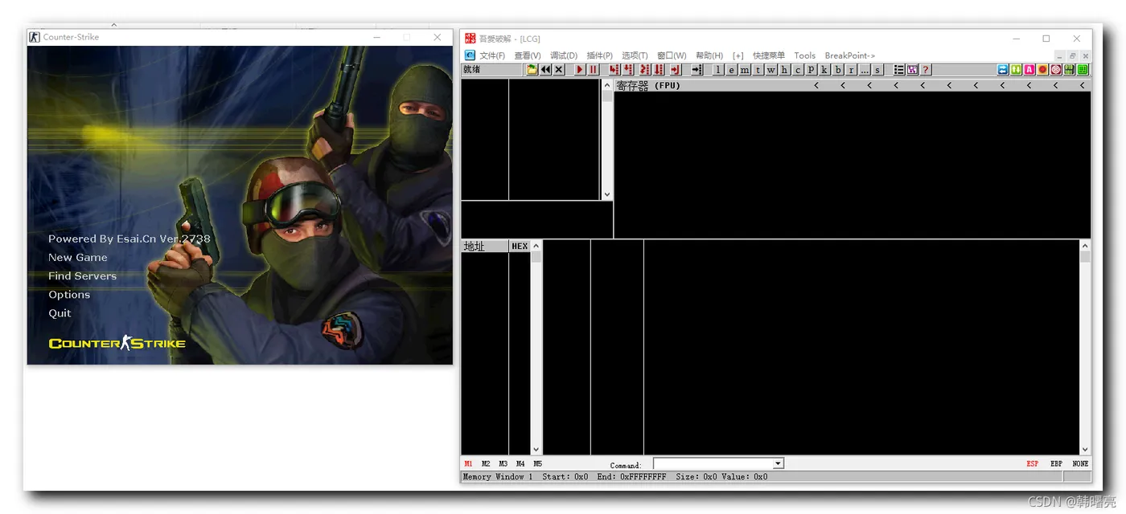Toggle NONE stack tracking mode
Image resolution: width=1126 pixels, height=514 pixels.
[1080, 463]
